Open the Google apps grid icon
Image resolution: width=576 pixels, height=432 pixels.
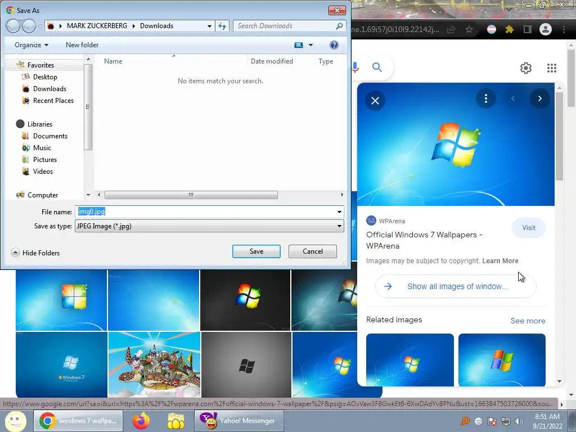click(552, 68)
